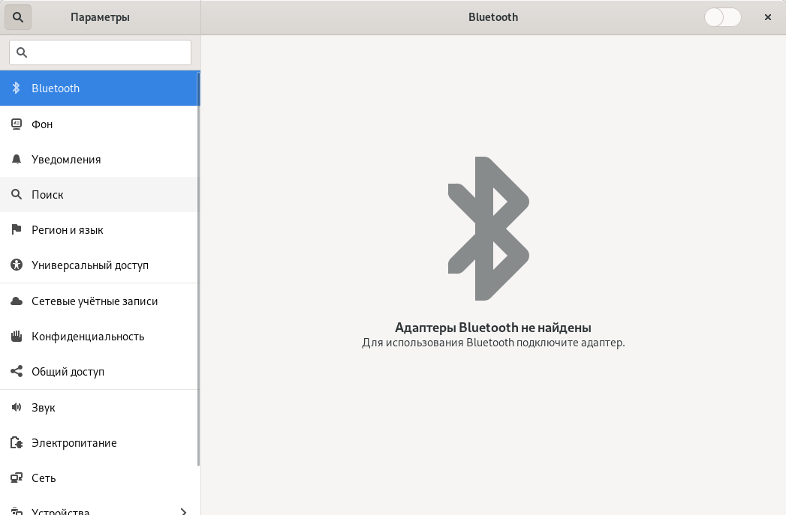Toggle the Bluetooth switch in header
The width and height of the screenshot is (786, 515).
[722, 17]
